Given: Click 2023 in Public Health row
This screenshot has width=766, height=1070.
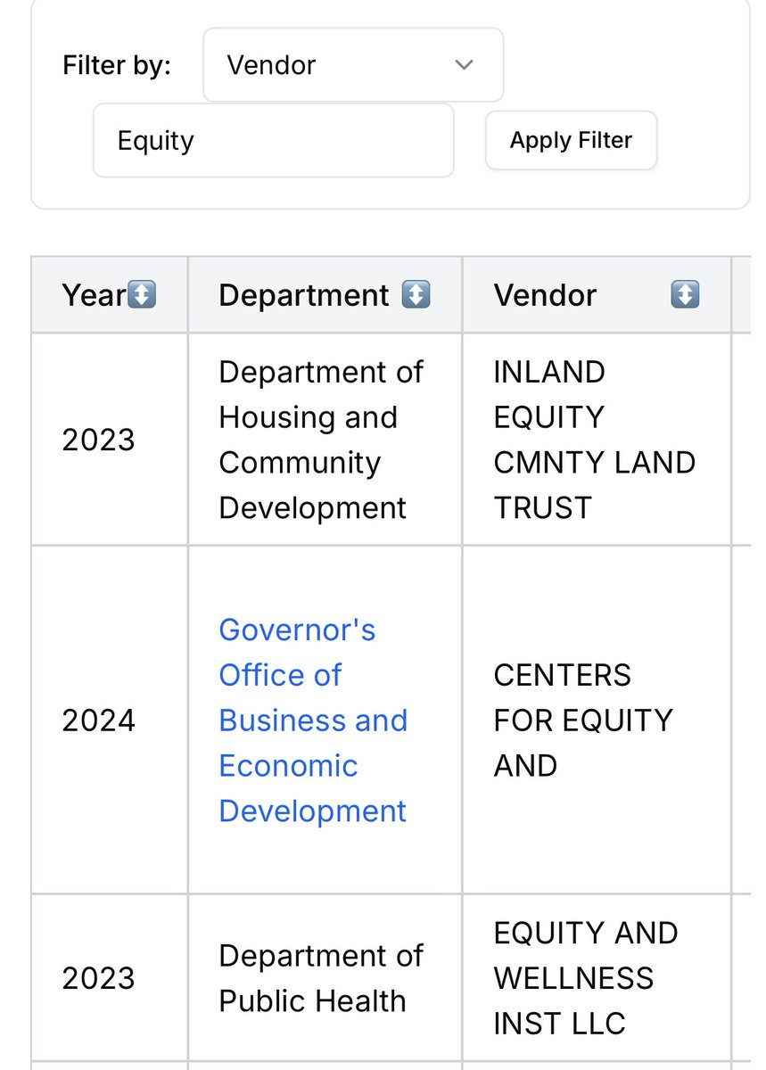Looking at the screenshot, I should click(98, 978).
